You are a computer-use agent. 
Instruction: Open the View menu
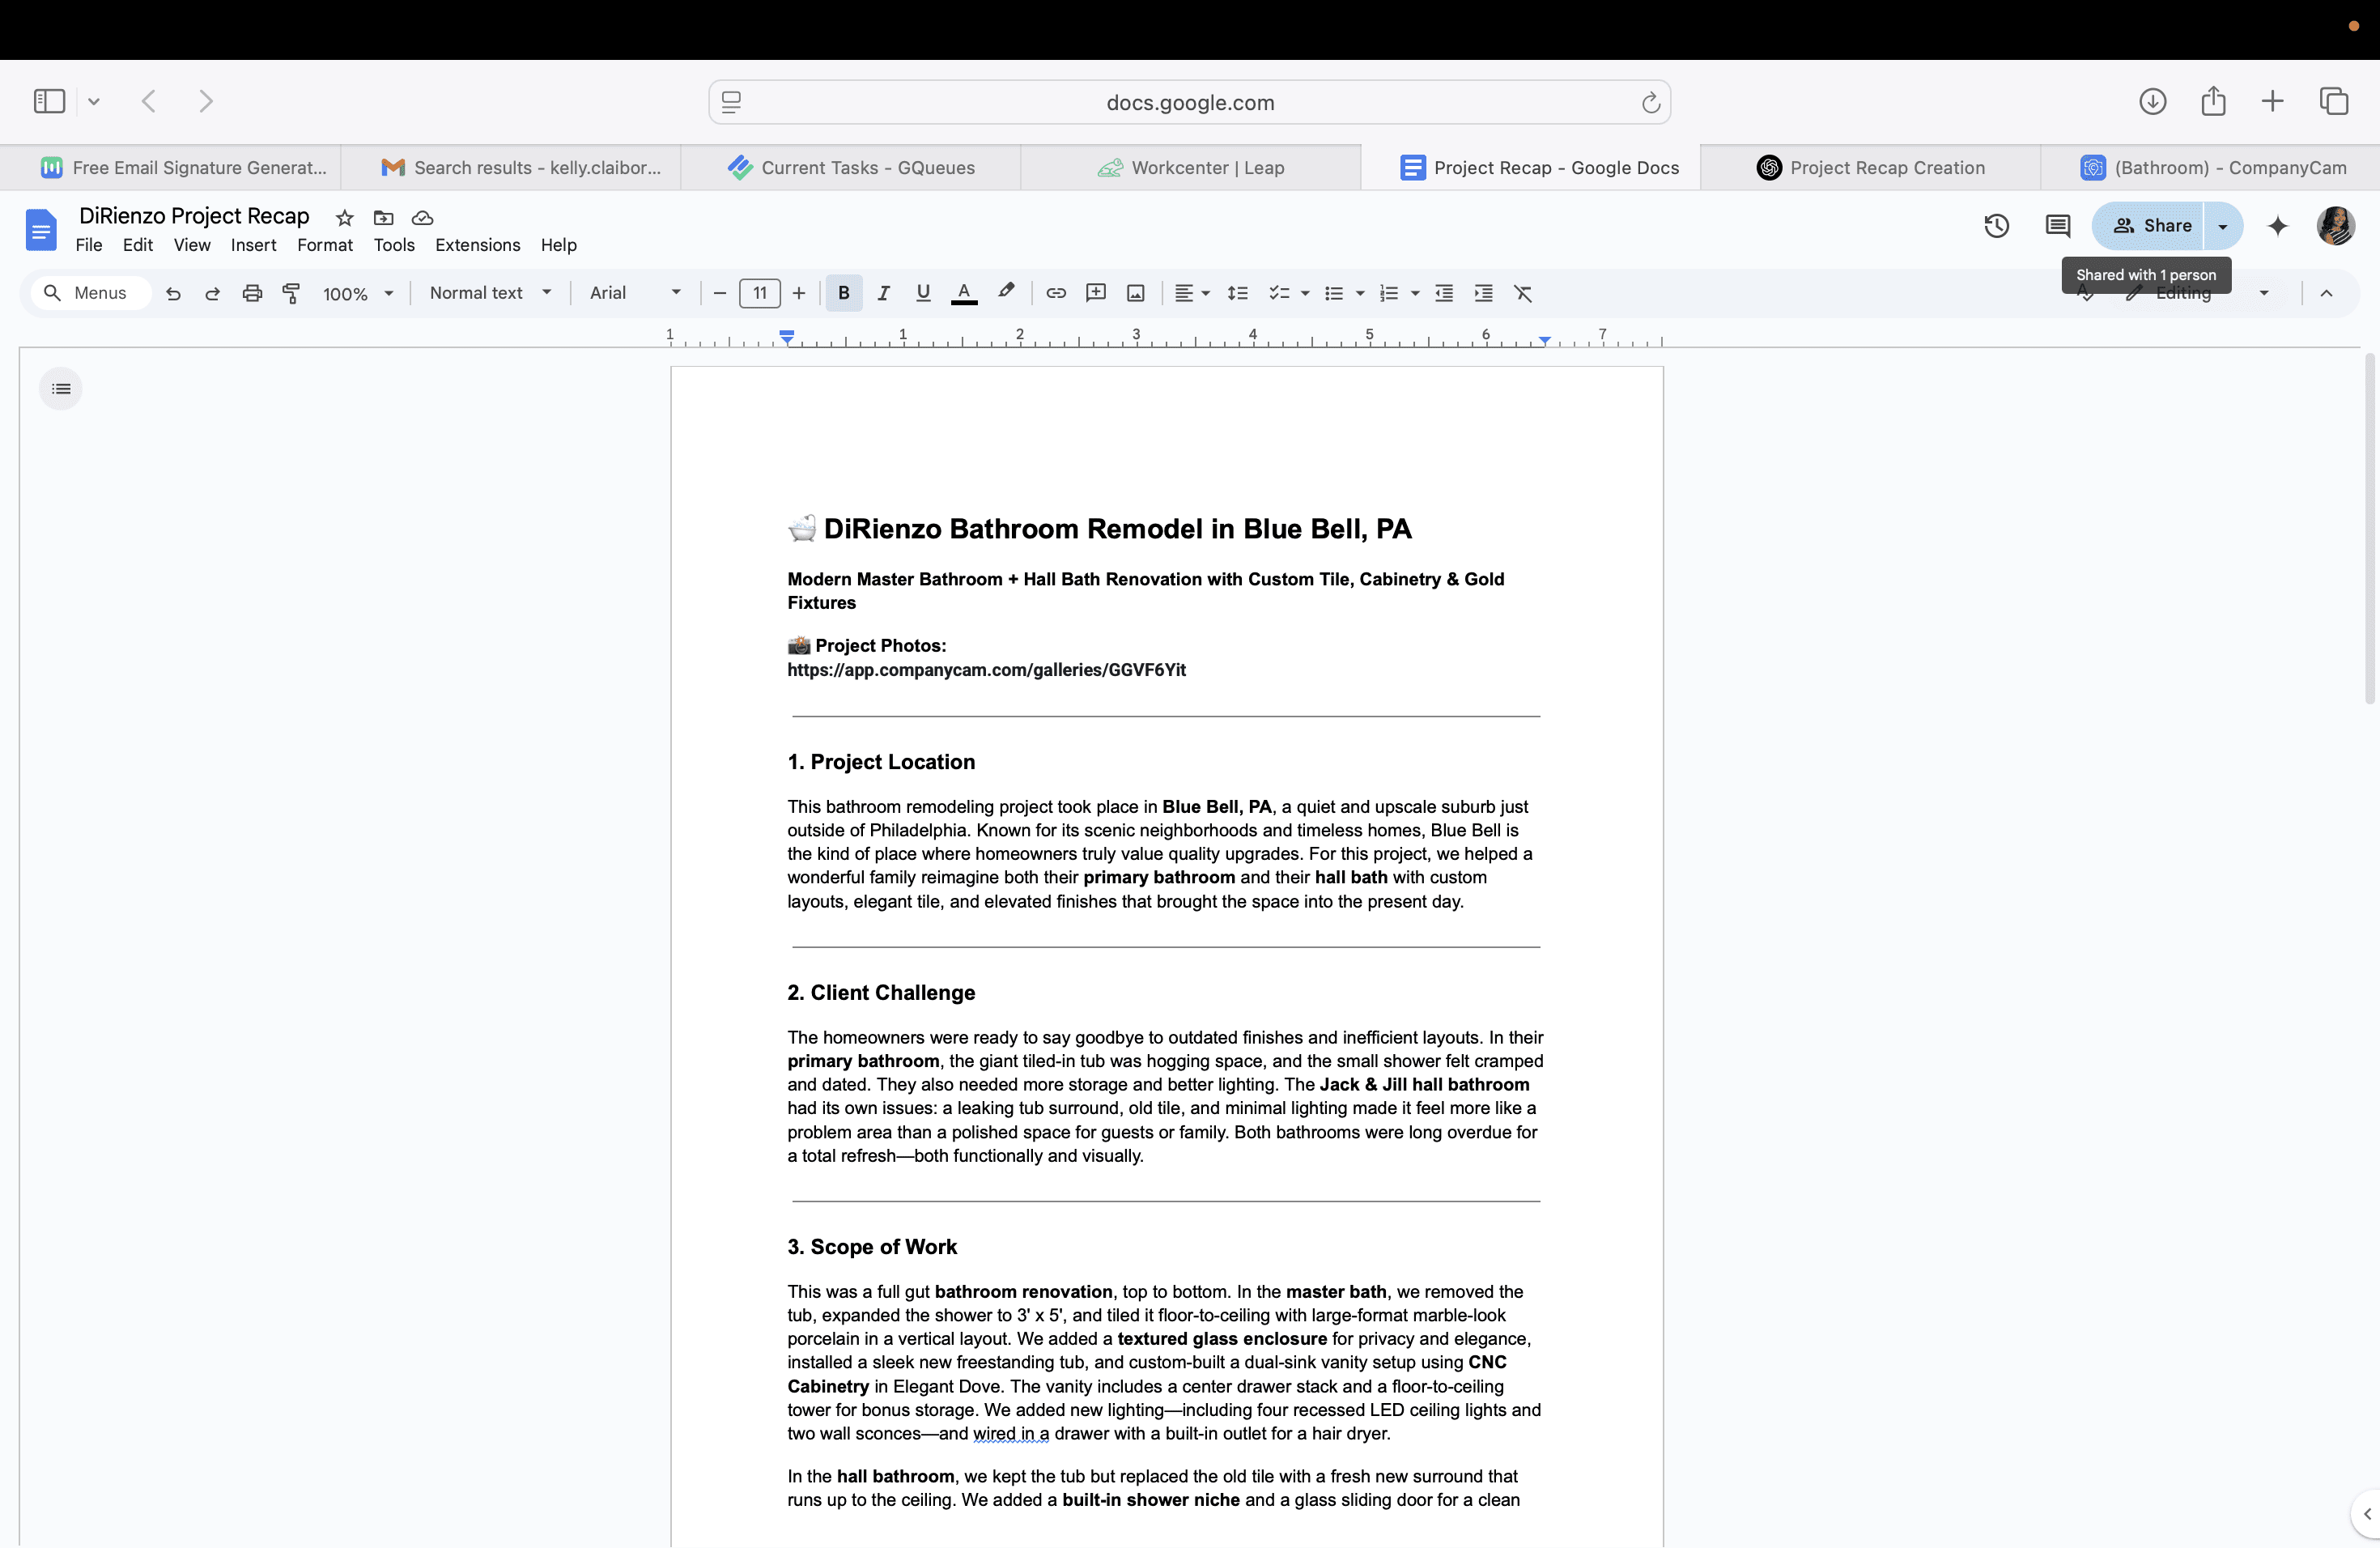pyautogui.click(x=192, y=245)
